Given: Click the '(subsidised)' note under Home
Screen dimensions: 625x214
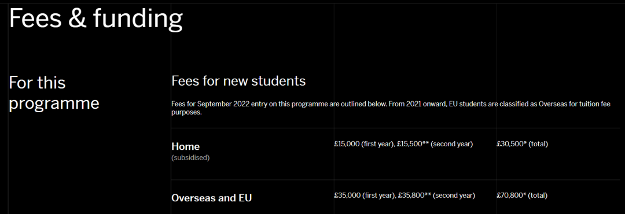Looking at the screenshot, I should pyautogui.click(x=190, y=158).
